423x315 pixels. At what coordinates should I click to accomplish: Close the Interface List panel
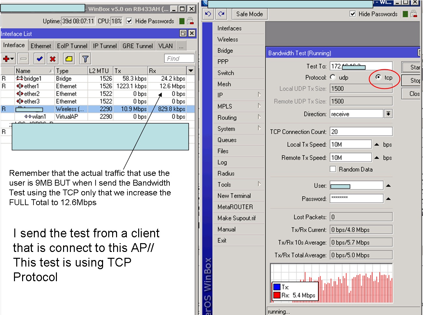click(x=192, y=33)
